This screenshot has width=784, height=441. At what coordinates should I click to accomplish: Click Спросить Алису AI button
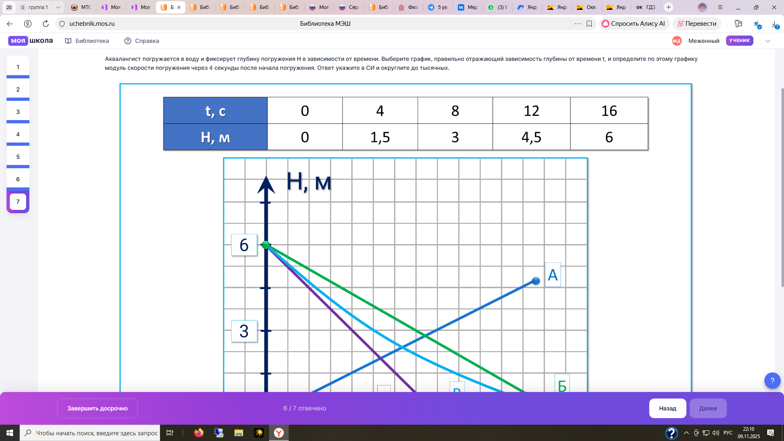[x=634, y=24]
